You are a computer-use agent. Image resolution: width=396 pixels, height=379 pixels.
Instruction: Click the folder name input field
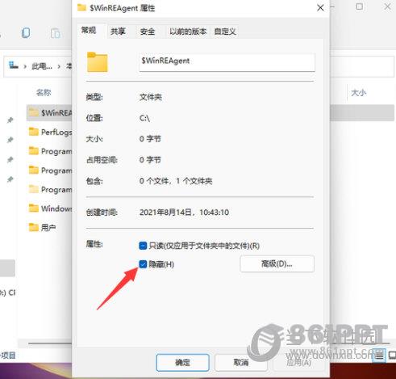[227, 61]
